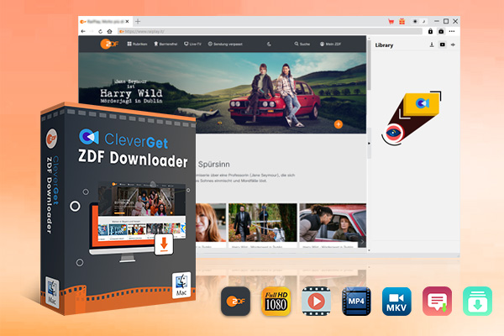Open the Barrierefrei menu item
This screenshot has height=336, width=504.
click(165, 44)
